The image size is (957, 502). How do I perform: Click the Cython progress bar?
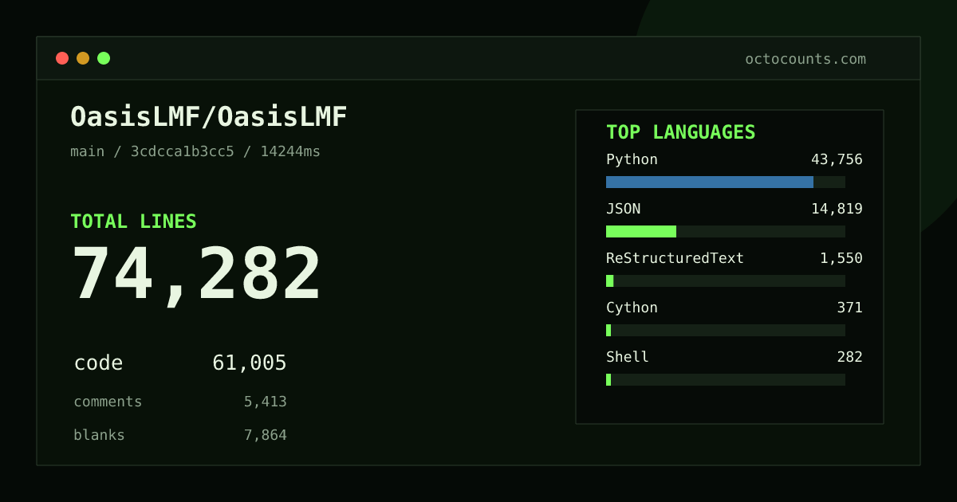pos(726,330)
